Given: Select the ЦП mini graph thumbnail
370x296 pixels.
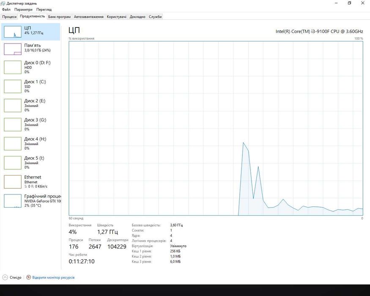Looking at the screenshot, I should coord(13,32).
